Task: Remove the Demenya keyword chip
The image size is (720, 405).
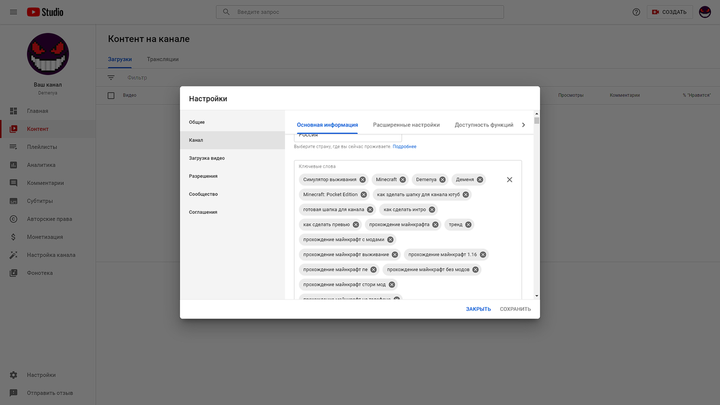Action: pos(442,179)
